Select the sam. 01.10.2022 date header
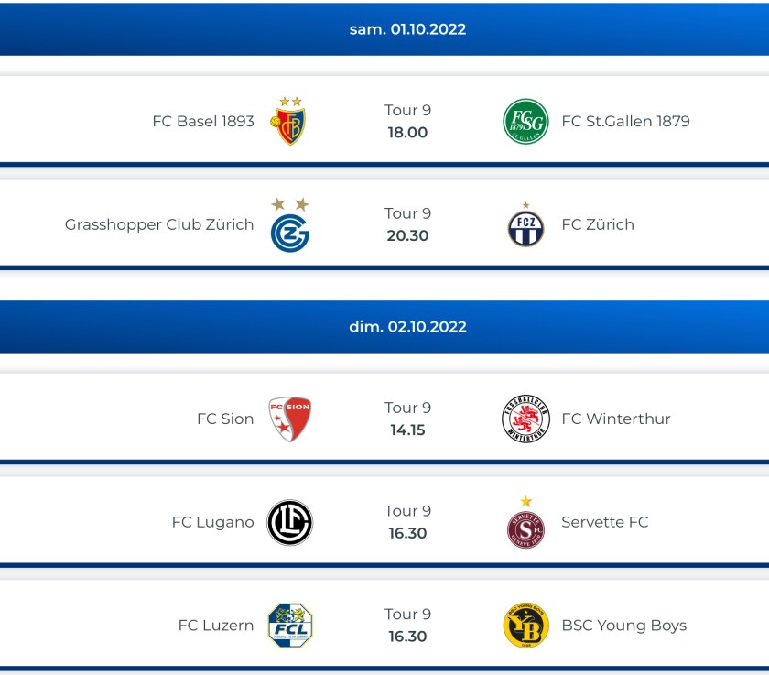This screenshot has height=675, width=769. pyautogui.click(x=407, y=29)
